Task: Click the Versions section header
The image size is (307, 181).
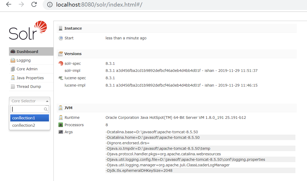Action: 177,54
